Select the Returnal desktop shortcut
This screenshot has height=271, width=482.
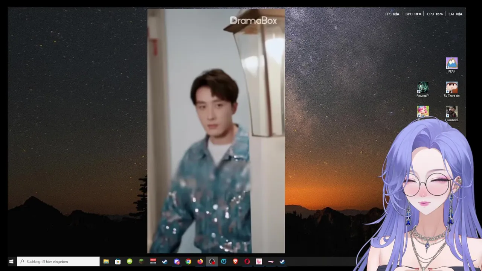(x=423, y=90)
